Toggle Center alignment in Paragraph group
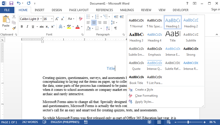 coord(94,23)
